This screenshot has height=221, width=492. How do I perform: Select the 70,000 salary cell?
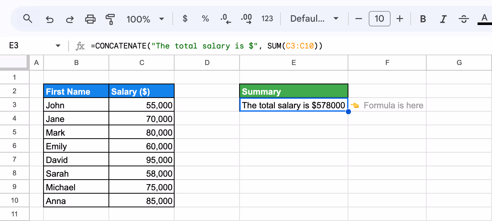[142, 118]
